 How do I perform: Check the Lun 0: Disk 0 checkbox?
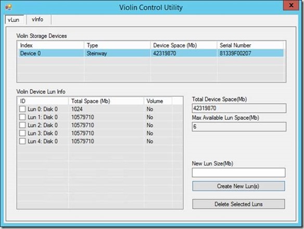pos(22,109)
